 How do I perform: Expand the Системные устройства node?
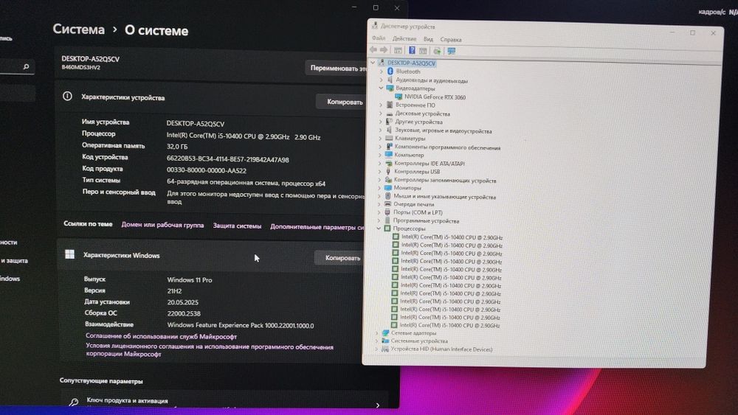click(x=377, y=341)
